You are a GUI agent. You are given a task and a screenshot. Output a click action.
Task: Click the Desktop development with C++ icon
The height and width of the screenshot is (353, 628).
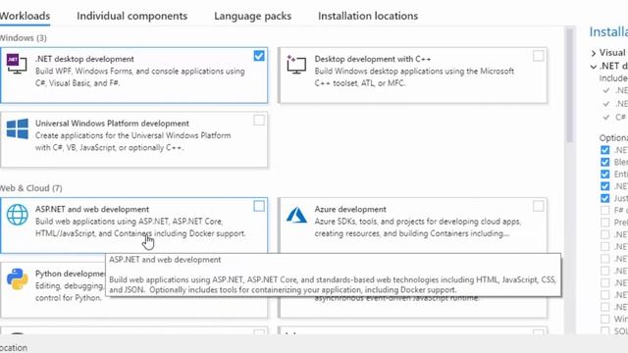296,64
